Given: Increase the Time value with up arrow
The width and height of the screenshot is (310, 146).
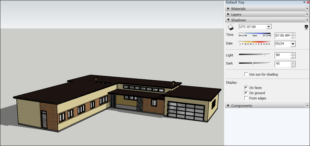Looking at the screenshot, I should pos(293,34).
